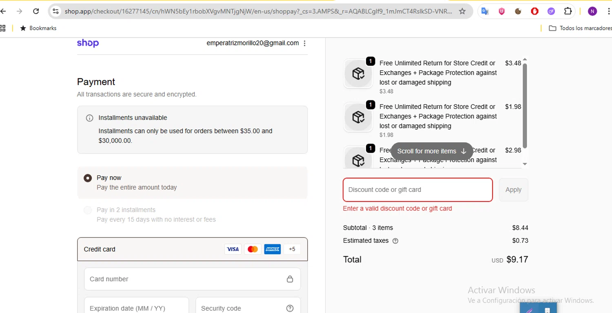The height and width of the screenshot is (313, 612).
Task: Open Google Translate extension icon
Action: pos(485,11)
